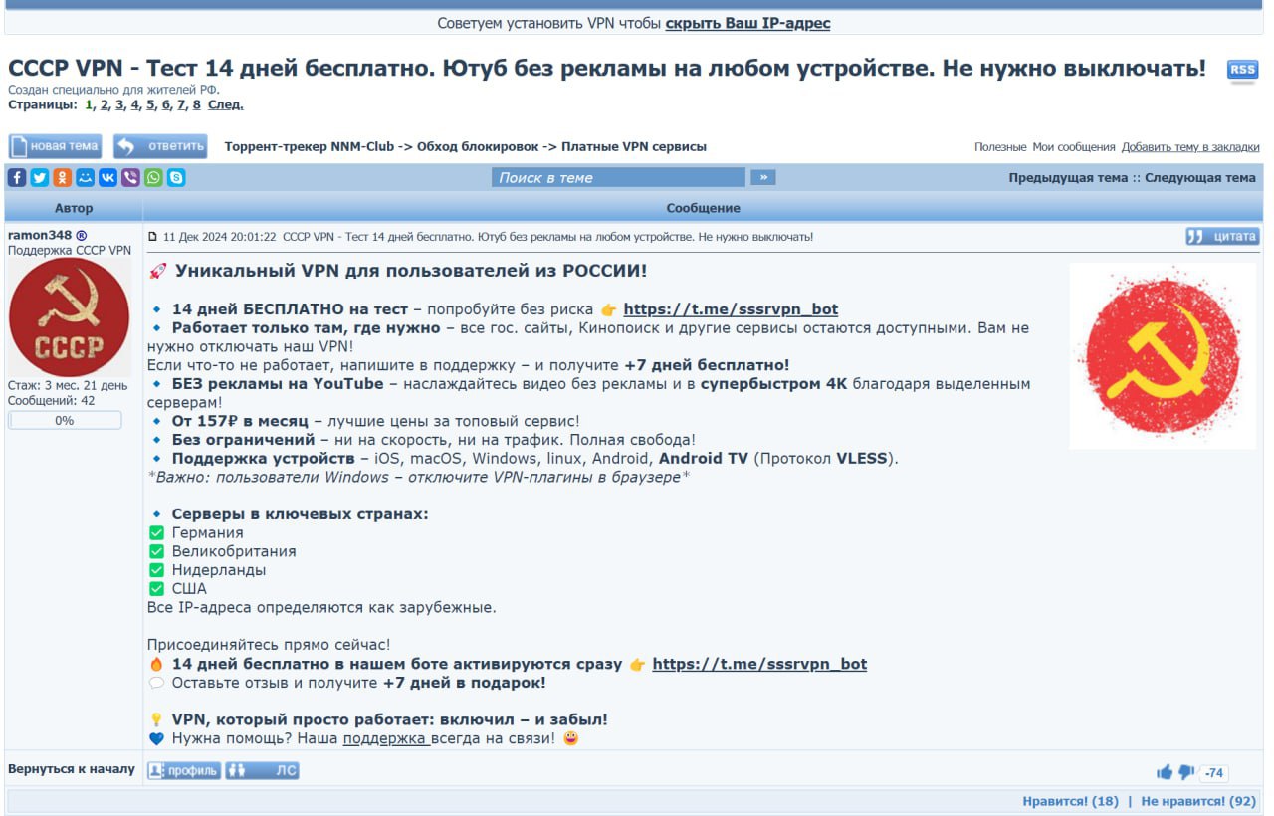Viewport: 1274px width, 816px height.
Task: Click 'Стаж: 3 мес. 21 день' text
Action: (68, 385)
